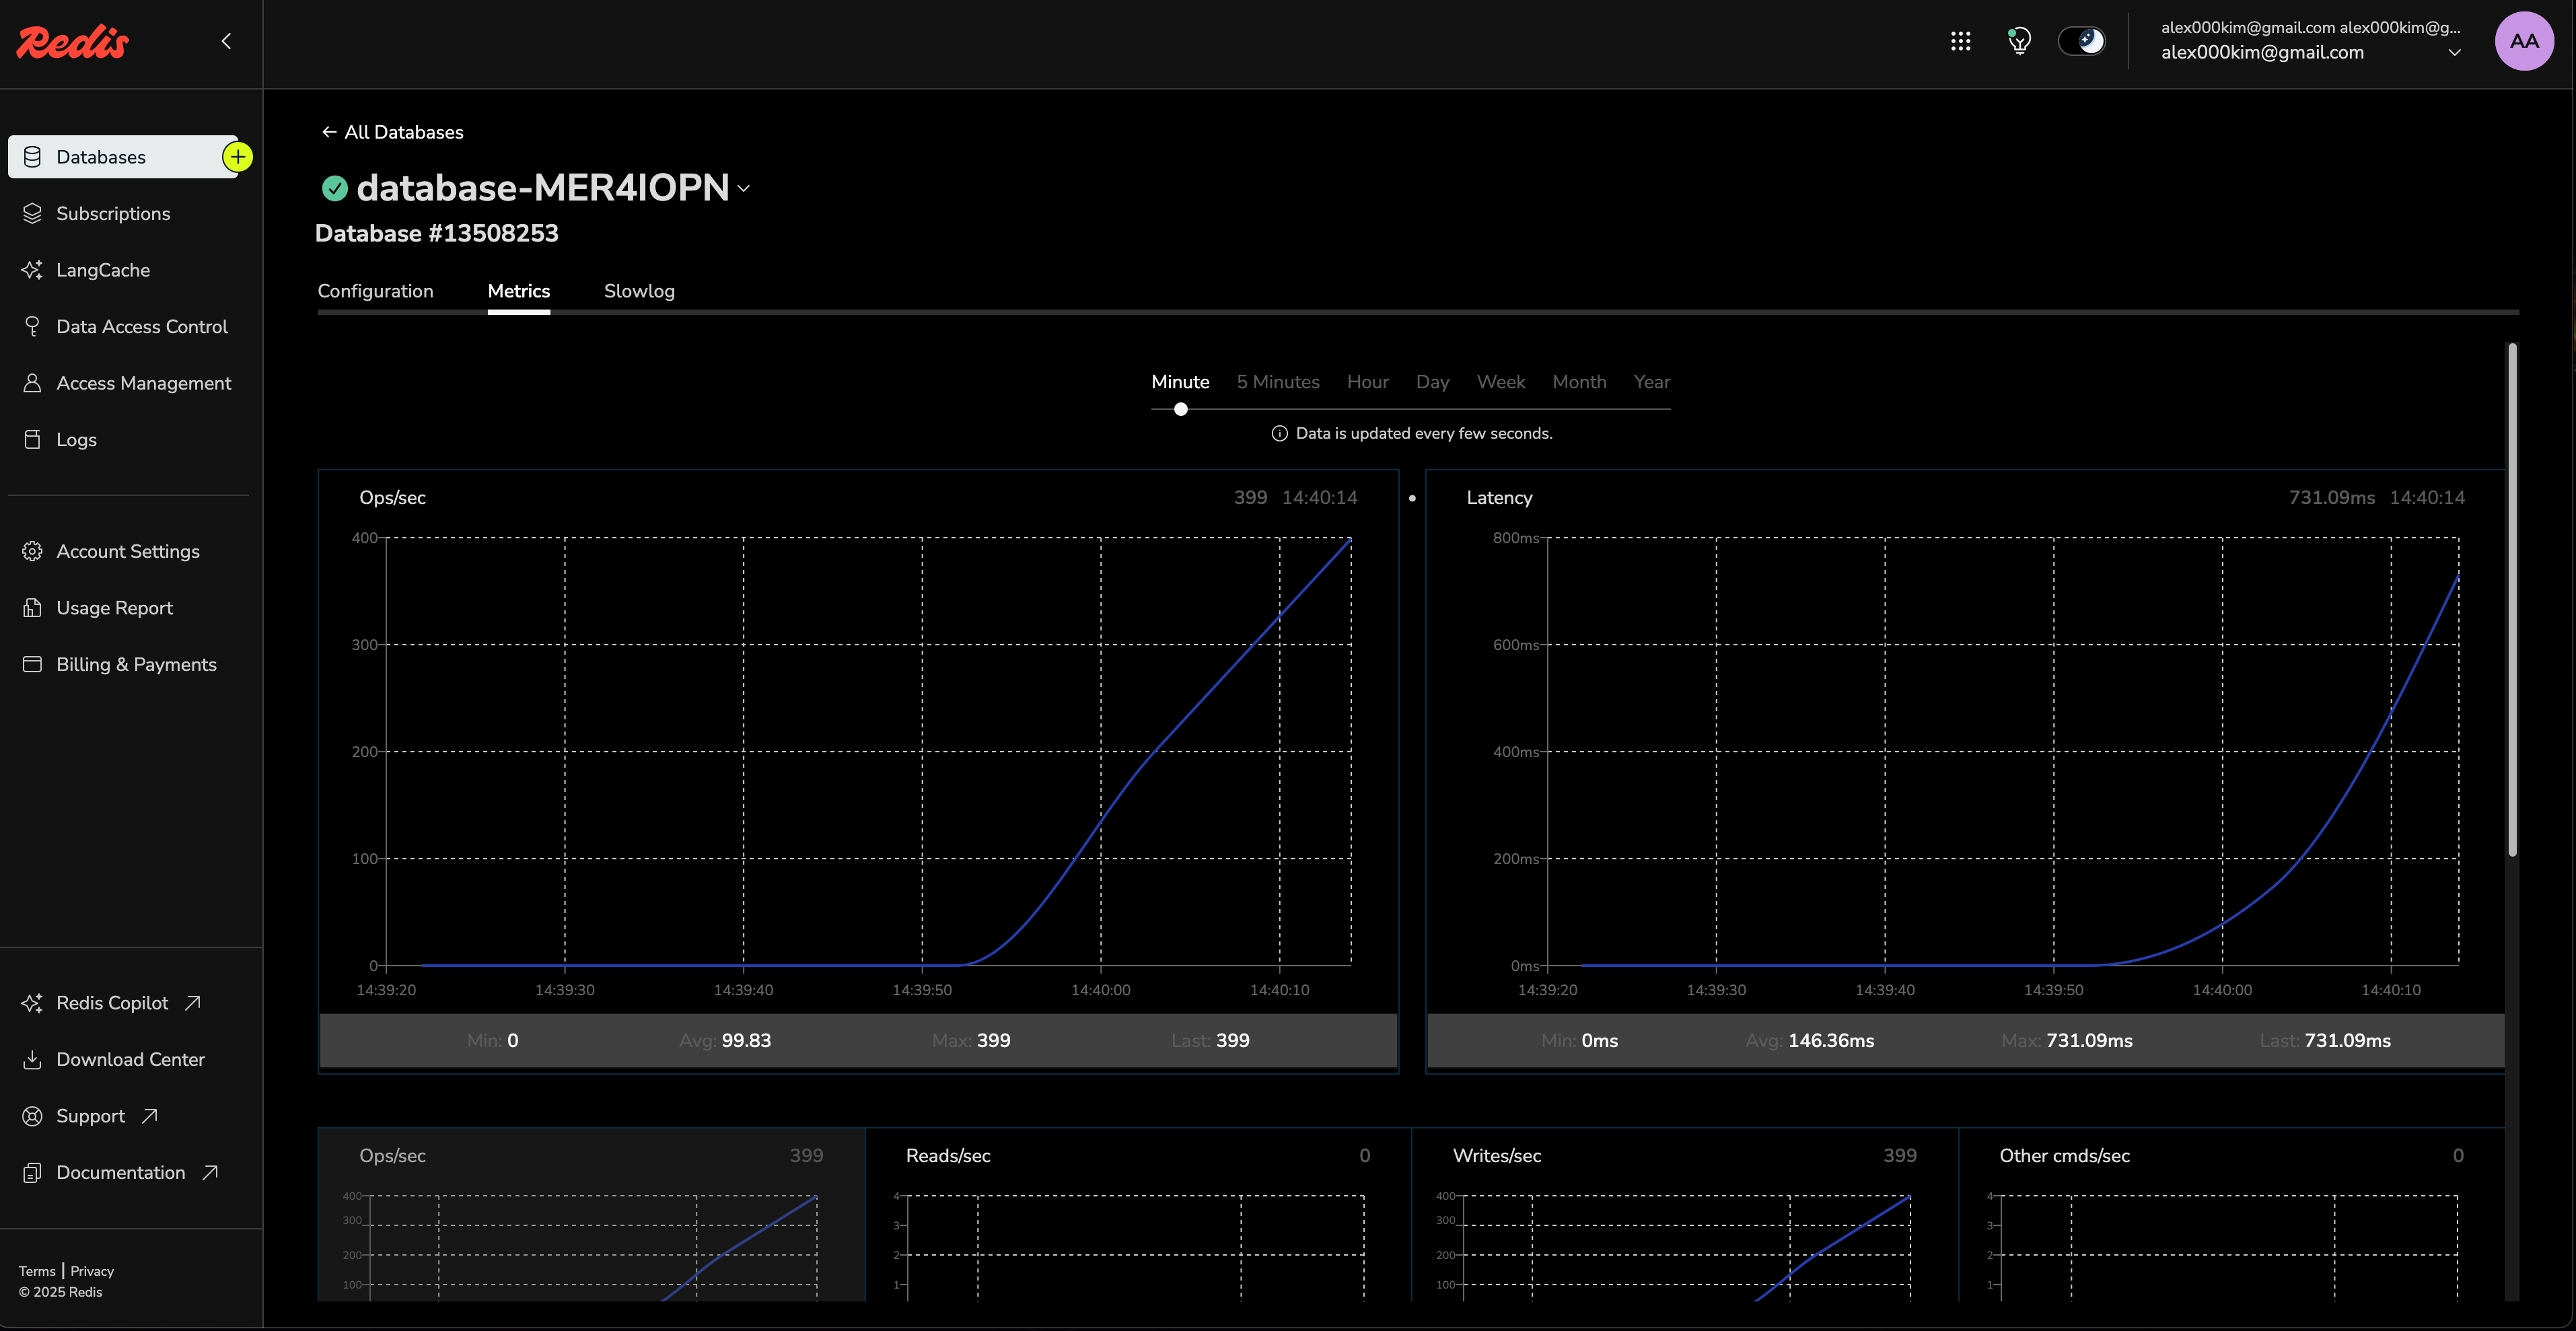Click the Usage Report icon

[32, 608]
